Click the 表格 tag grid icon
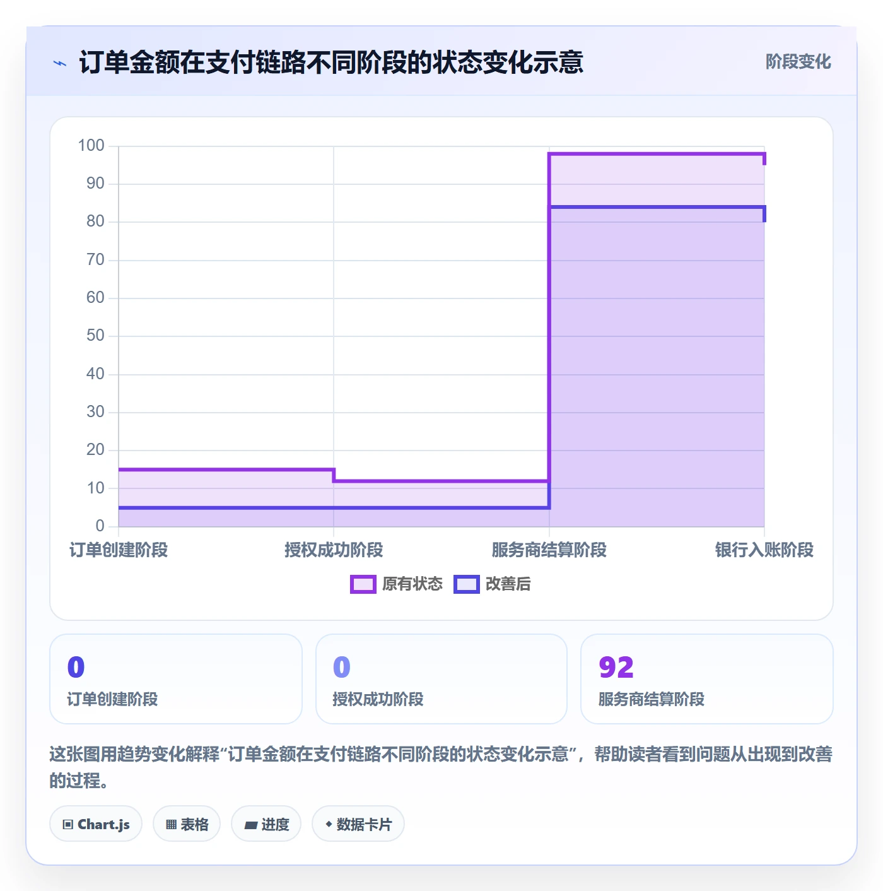 (x=171, y=824)
